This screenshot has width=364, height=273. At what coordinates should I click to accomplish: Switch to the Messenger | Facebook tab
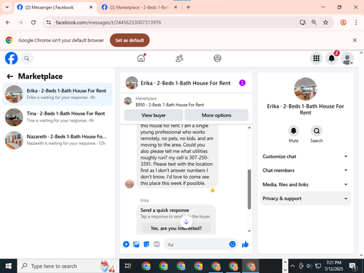point(55,7)
